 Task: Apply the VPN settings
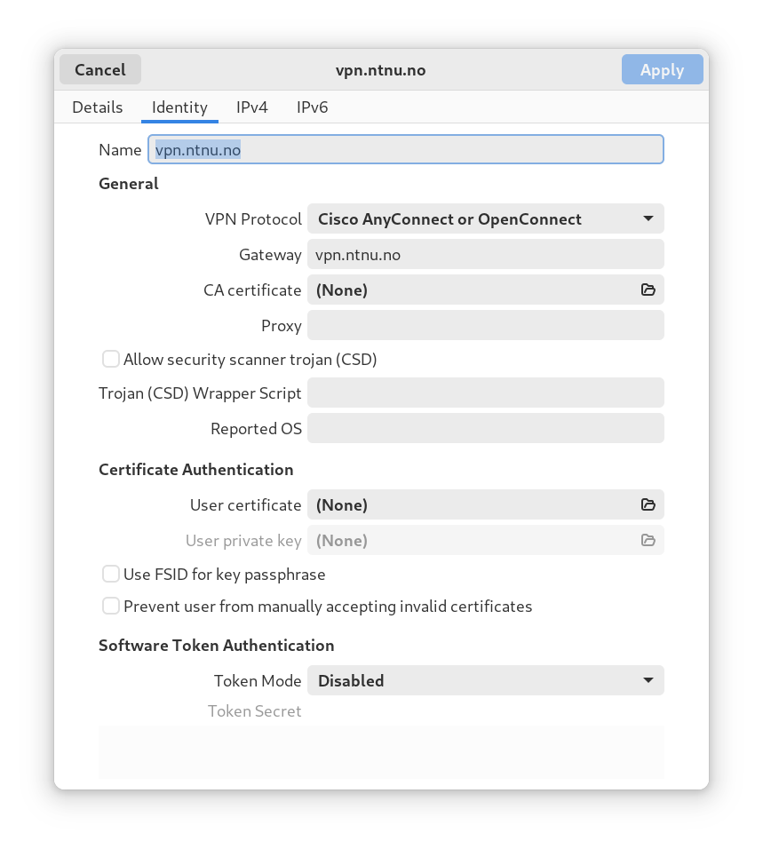click(663, 69)
